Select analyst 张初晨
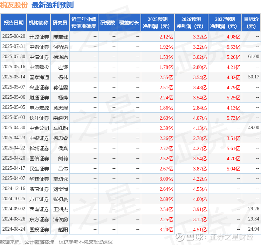 [x=61, y=199]
